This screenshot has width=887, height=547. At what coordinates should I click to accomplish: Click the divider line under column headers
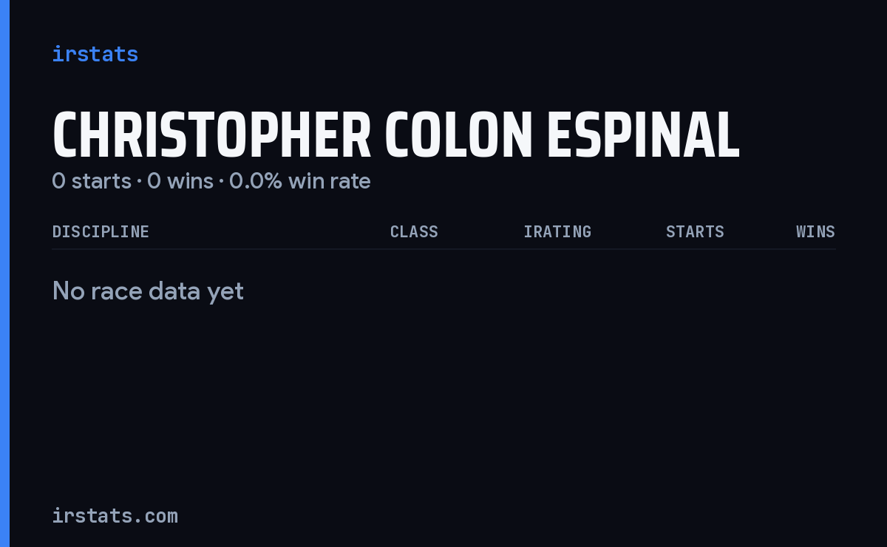click(443, 249)
